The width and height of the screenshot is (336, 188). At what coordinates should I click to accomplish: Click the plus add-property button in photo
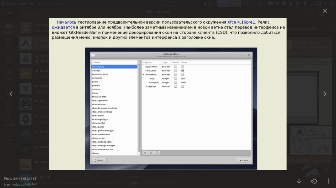[x=145, y=153]
